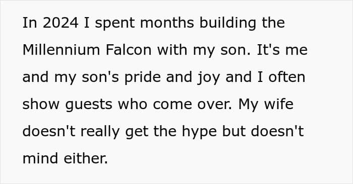Click the word "son's" in third line

[100, 78]
